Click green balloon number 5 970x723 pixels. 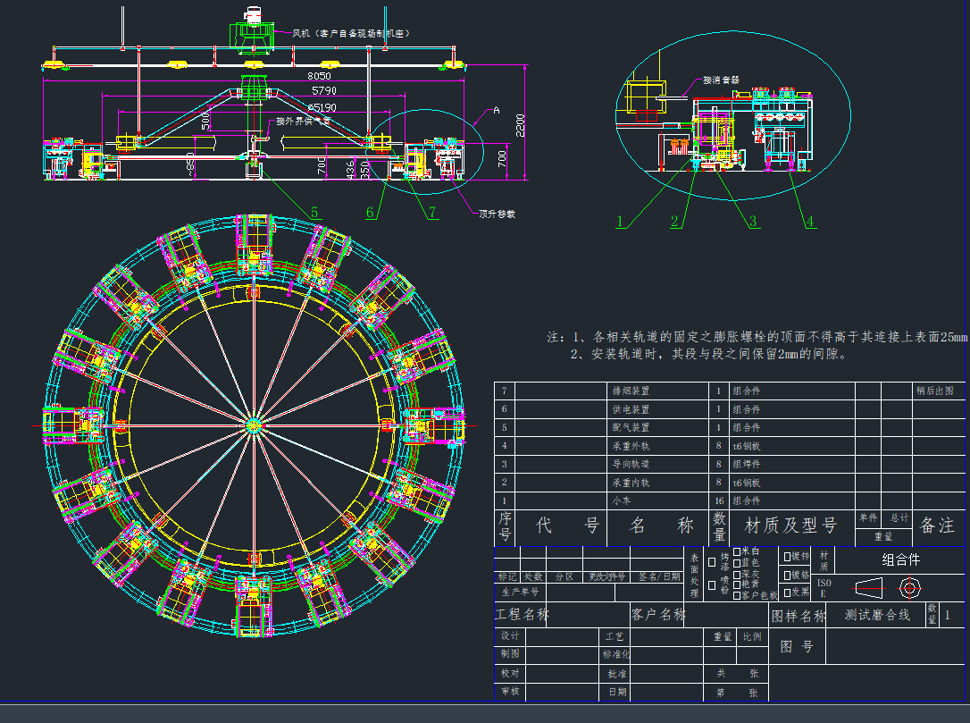[x=314, y=212]
